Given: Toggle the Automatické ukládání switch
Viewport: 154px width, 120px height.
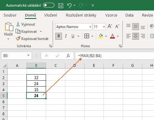Looking at the screenshot, I should pyautogui.click(x=49, y=5).
